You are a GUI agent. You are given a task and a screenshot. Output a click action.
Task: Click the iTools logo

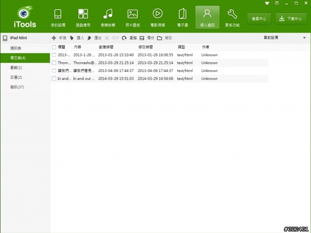coord(25,17)
